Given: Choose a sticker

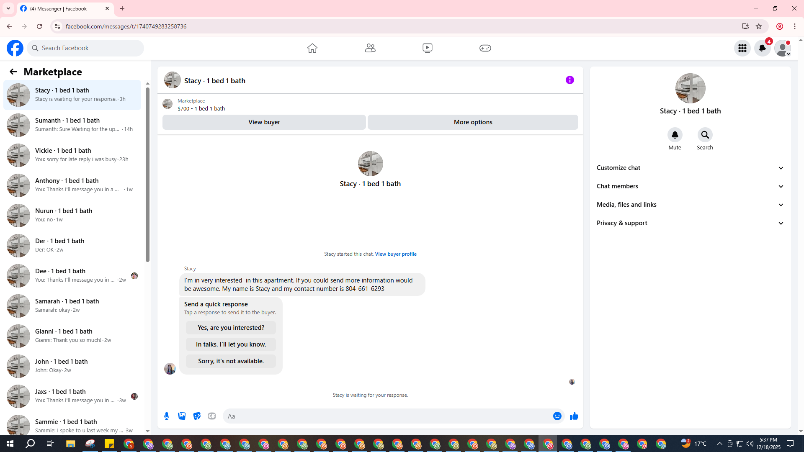Looking at the screenshot, I should [197, 416].
